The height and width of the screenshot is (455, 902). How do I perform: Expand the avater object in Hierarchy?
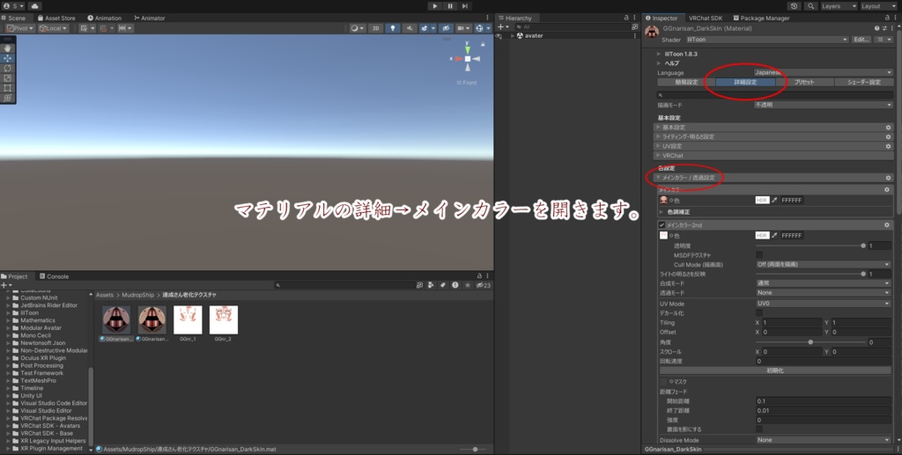click(x=512, y=35)
